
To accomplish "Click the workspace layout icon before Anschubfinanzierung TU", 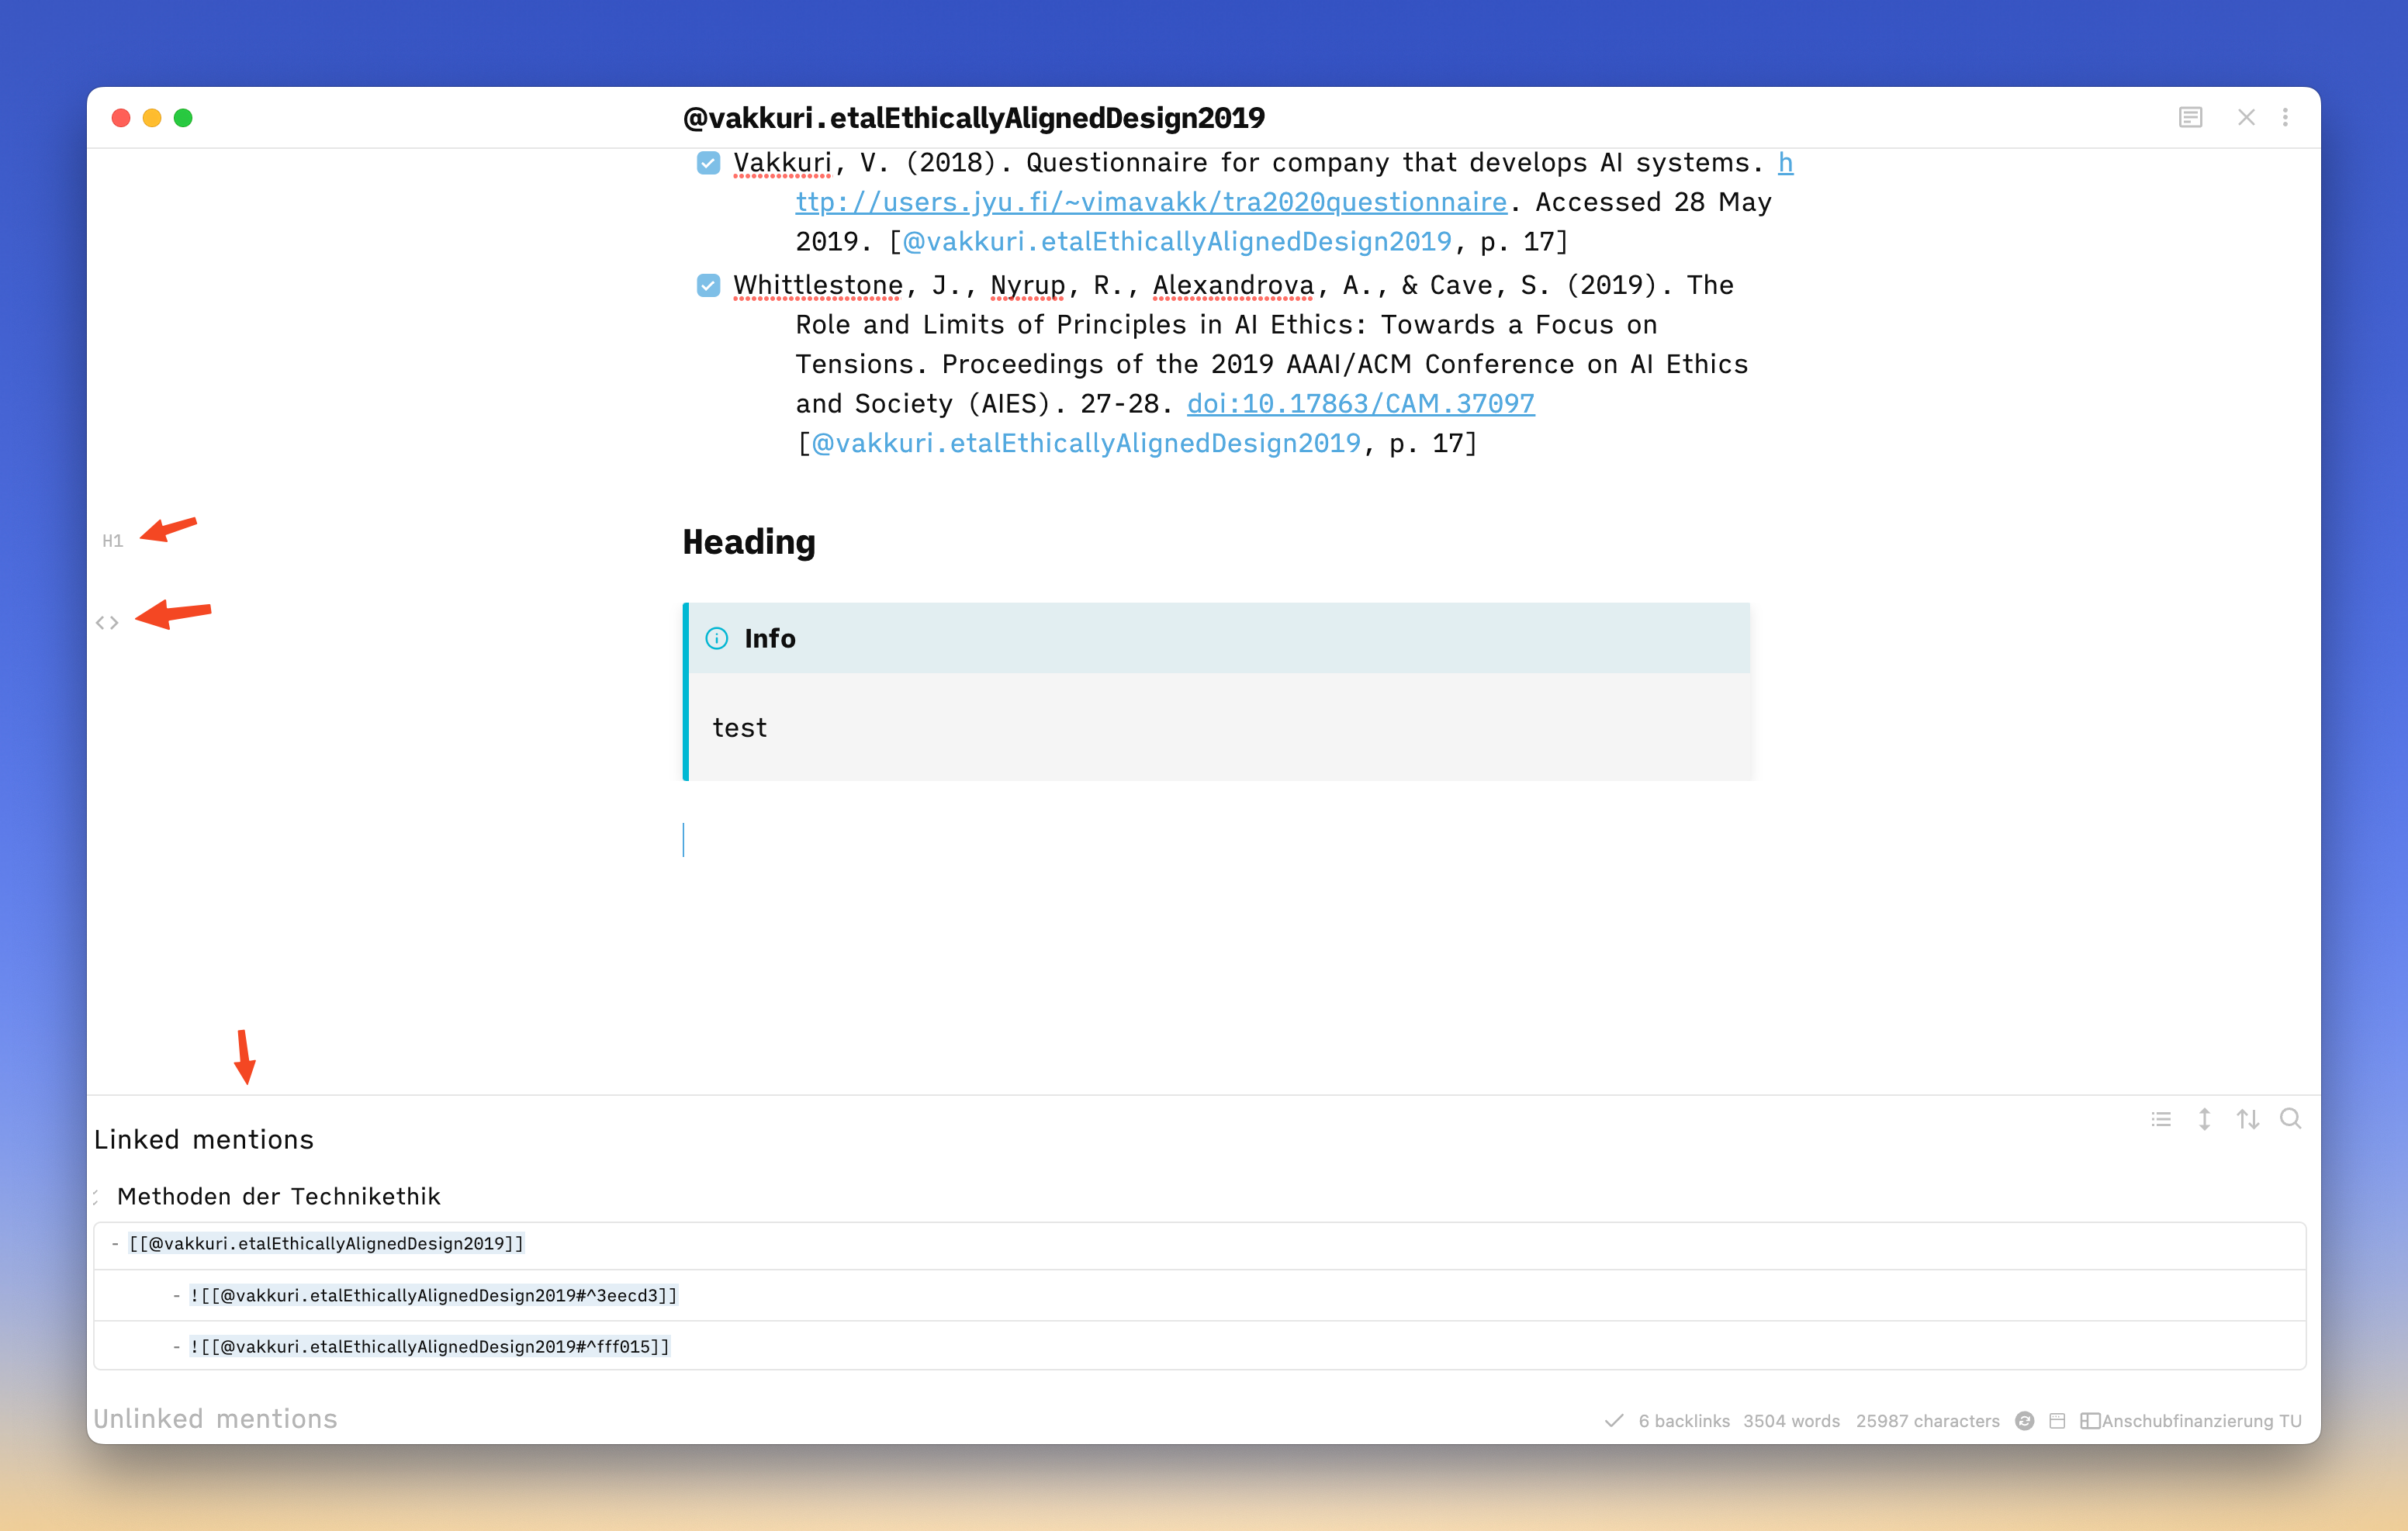I will (x=2089, y=1421).
